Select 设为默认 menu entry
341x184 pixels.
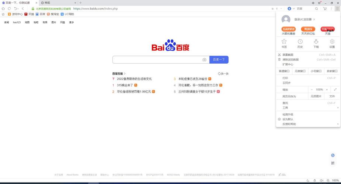(x=307, y=119)
